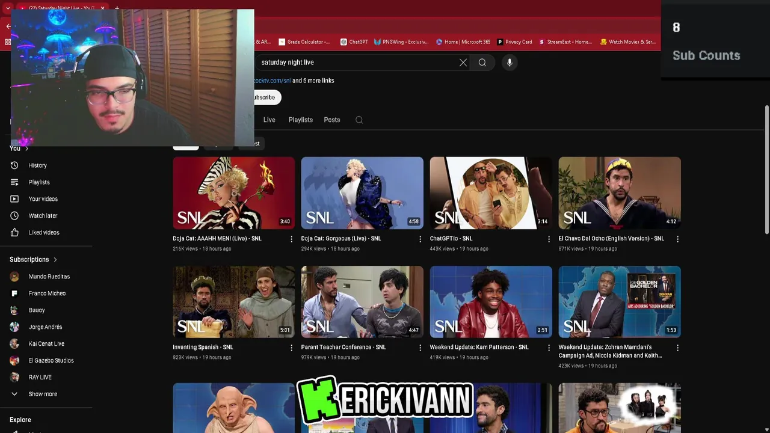Play Doja Cat Gorgeous (Live) thumbnail

point(362,193)
